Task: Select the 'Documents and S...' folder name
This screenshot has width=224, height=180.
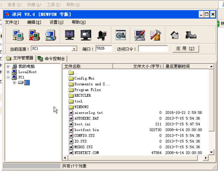Action: 92,84
